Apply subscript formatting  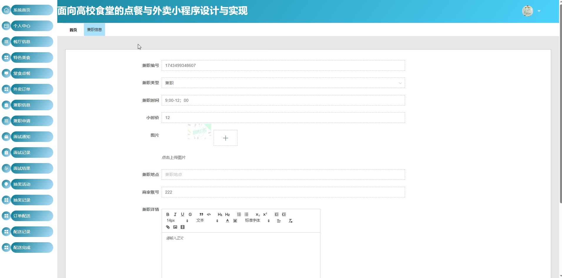point(257,214)
